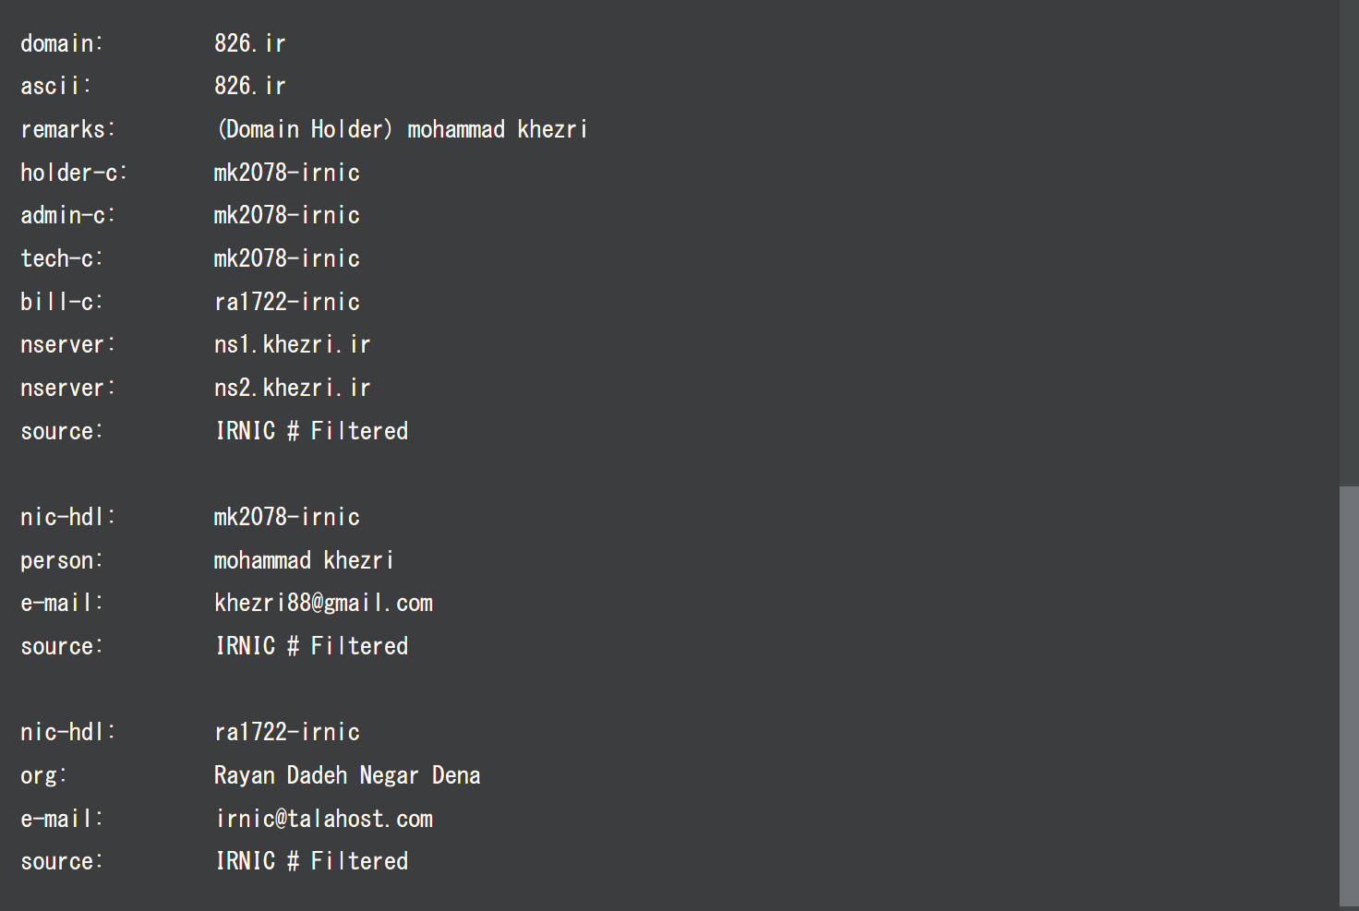Click the scrollbar track above the thumb

click(1349, 240)
